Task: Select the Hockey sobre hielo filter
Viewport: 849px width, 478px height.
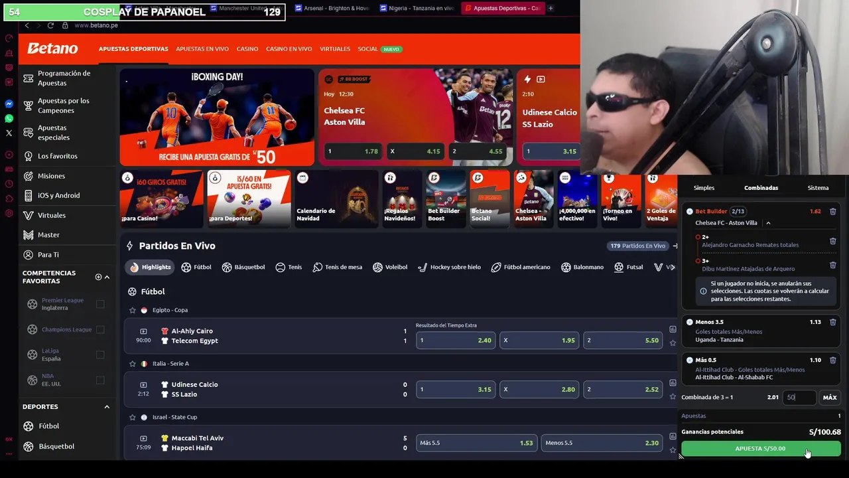Action: [449, 267]
